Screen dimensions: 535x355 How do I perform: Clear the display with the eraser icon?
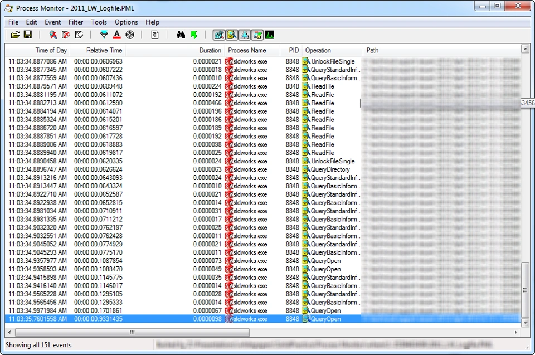(x=79, y=35)
